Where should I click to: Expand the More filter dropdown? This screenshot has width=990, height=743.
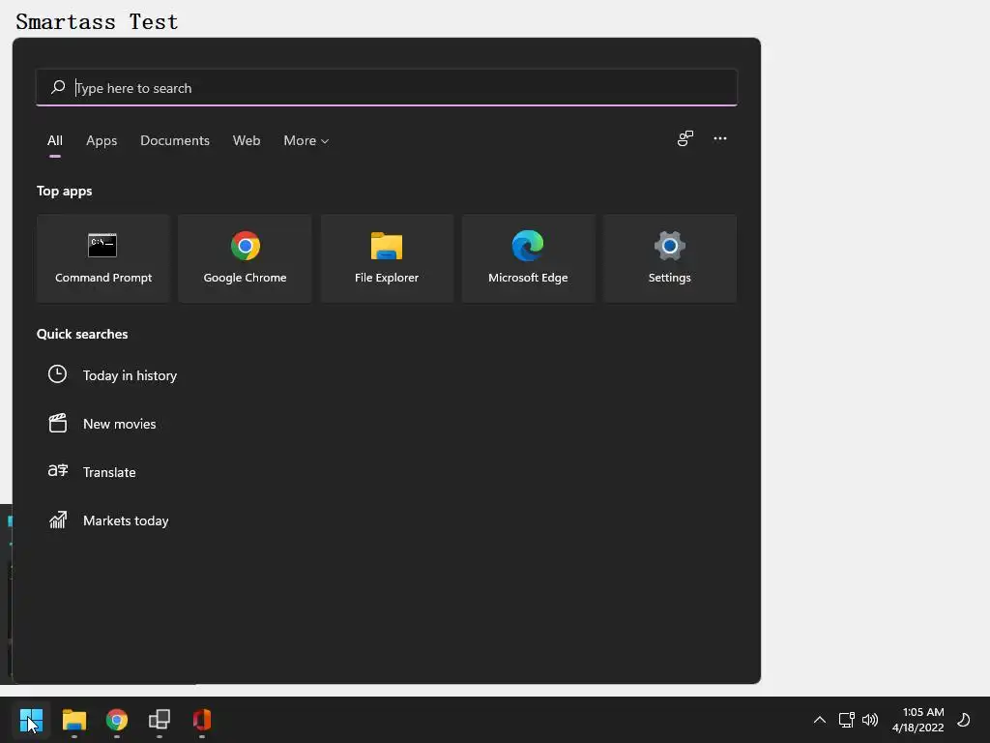pos(306,141)
